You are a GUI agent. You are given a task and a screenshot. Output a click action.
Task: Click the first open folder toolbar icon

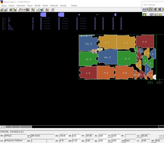(2, 10)
